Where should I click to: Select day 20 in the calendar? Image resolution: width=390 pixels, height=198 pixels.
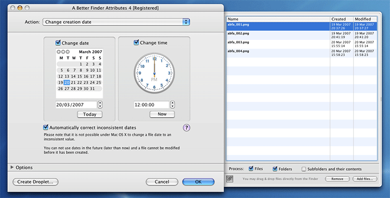pyautogui.click(x=66, y=82)
